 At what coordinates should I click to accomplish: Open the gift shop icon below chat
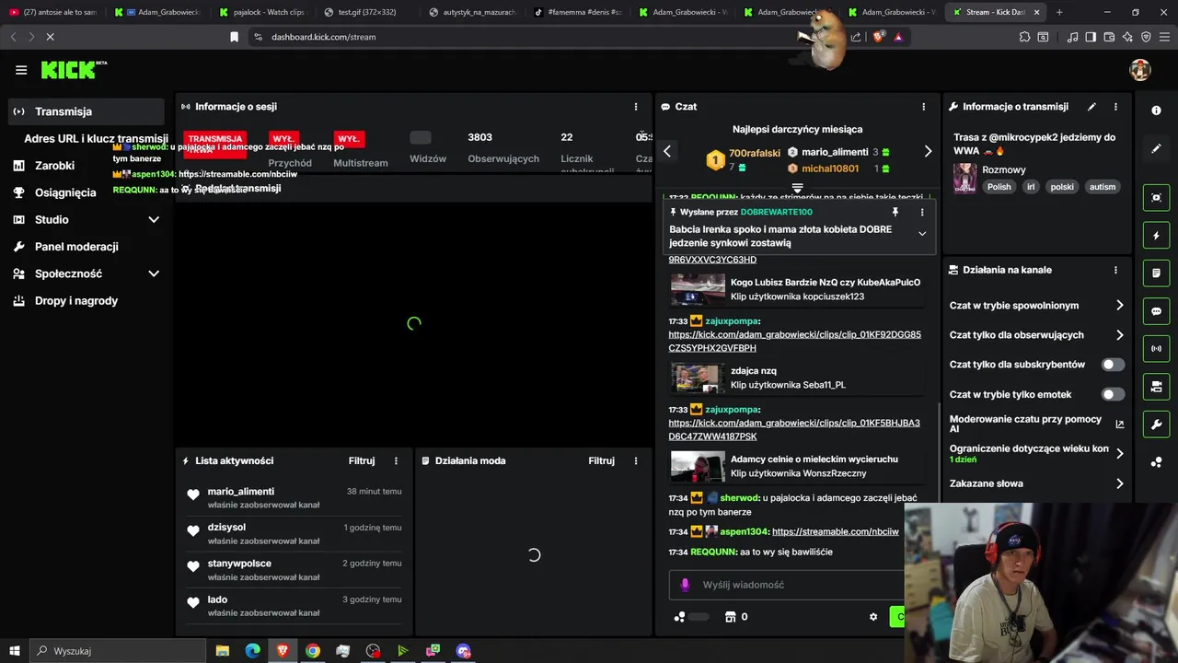pos(731,617)
